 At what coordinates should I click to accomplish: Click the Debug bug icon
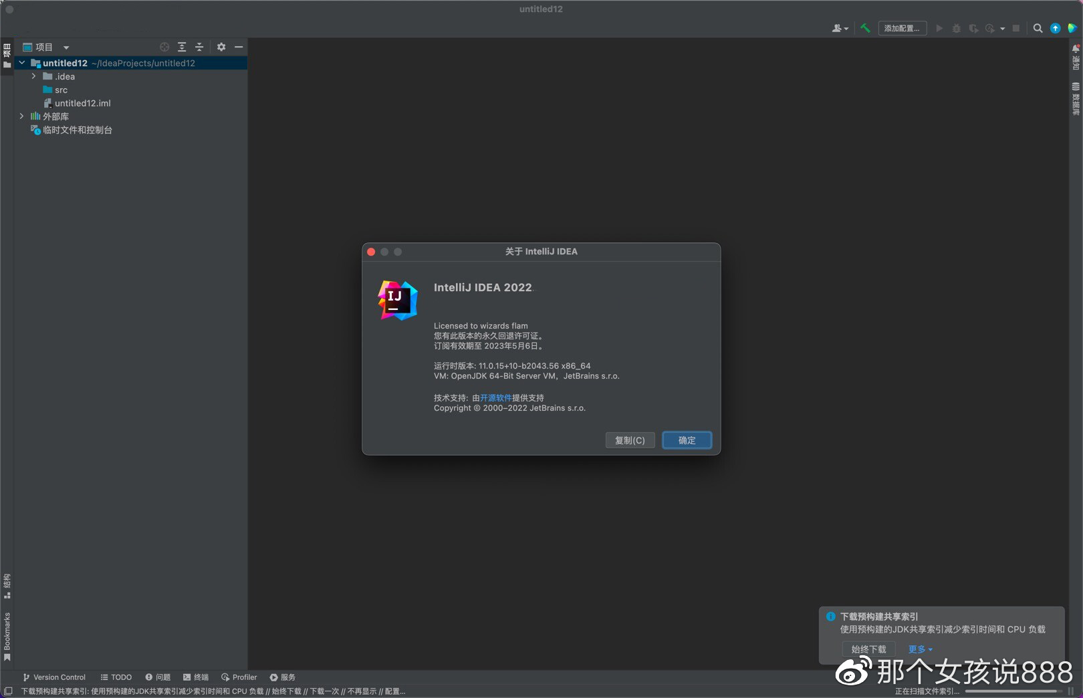[x=956, y=28]
